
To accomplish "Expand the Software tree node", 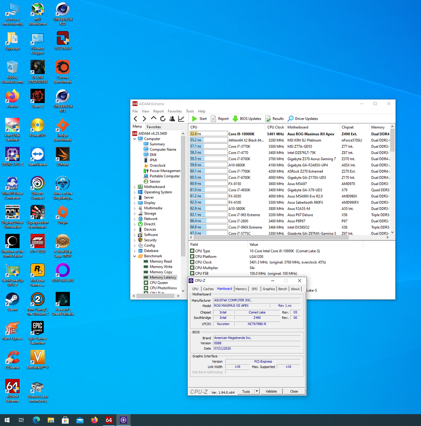I will point(135,235).
